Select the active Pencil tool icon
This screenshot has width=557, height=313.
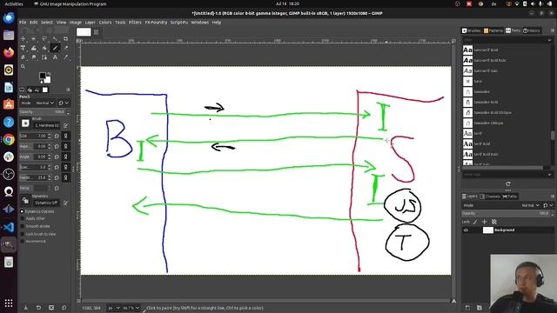(x=55, y=48)
